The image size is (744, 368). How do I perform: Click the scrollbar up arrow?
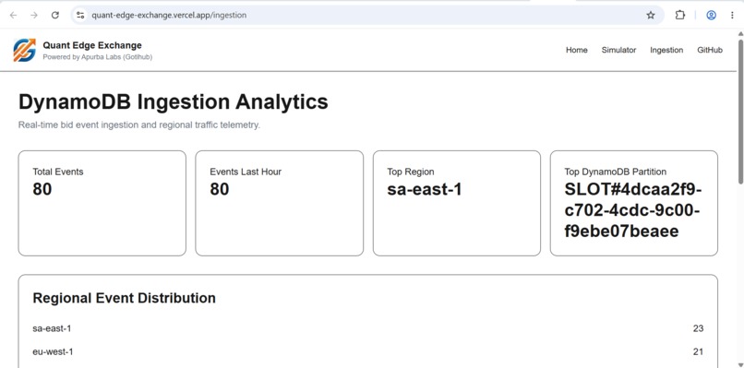(740, 34)
